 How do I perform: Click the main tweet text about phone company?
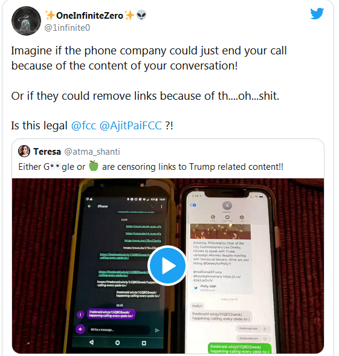tap(149, 58)
